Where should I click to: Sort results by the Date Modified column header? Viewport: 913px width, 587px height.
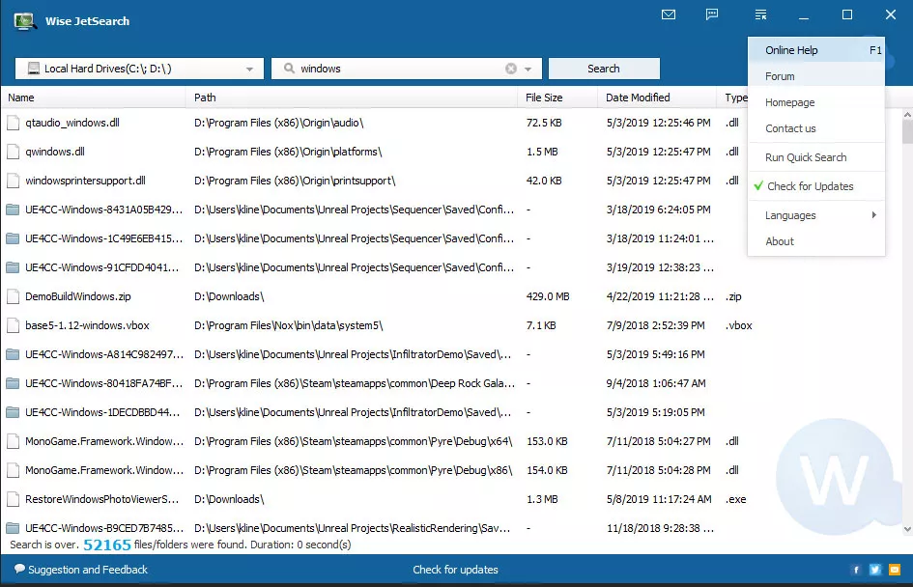pyautogui.click(x=657, y=98)
